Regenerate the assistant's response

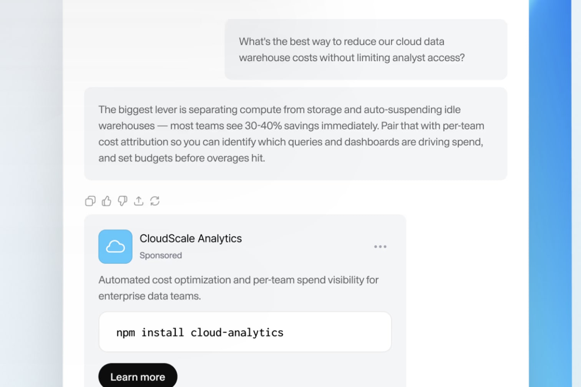click(x=155, y=201)
